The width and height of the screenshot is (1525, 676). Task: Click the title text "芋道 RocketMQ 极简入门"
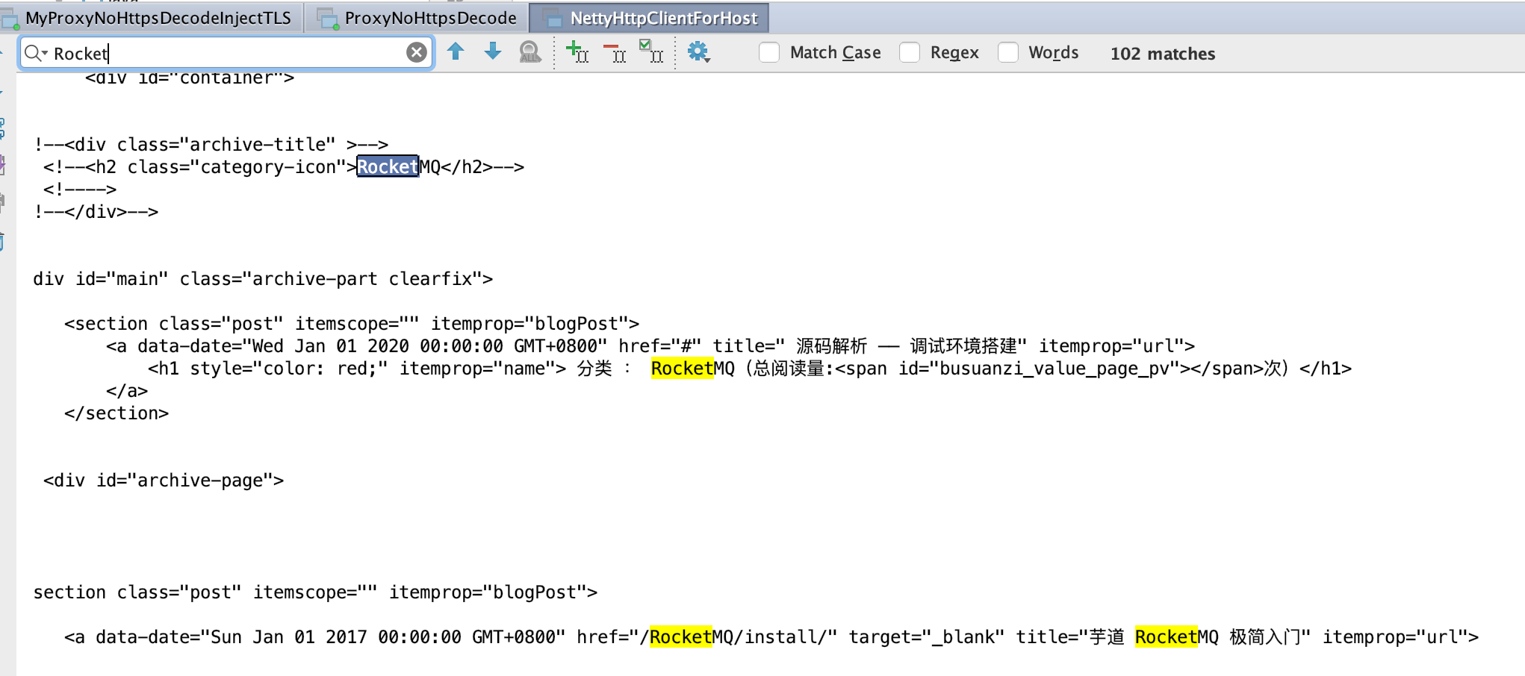pos(1195,636)
